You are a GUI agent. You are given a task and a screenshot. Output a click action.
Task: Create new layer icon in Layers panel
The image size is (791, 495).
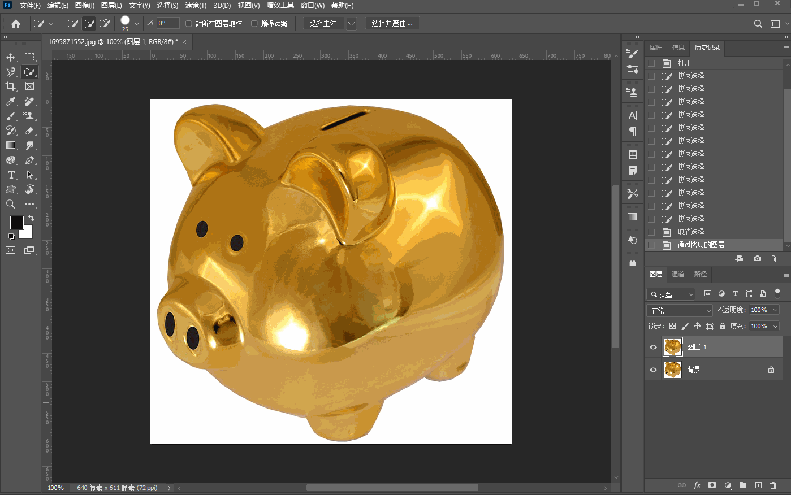click(x=758, y=485)
